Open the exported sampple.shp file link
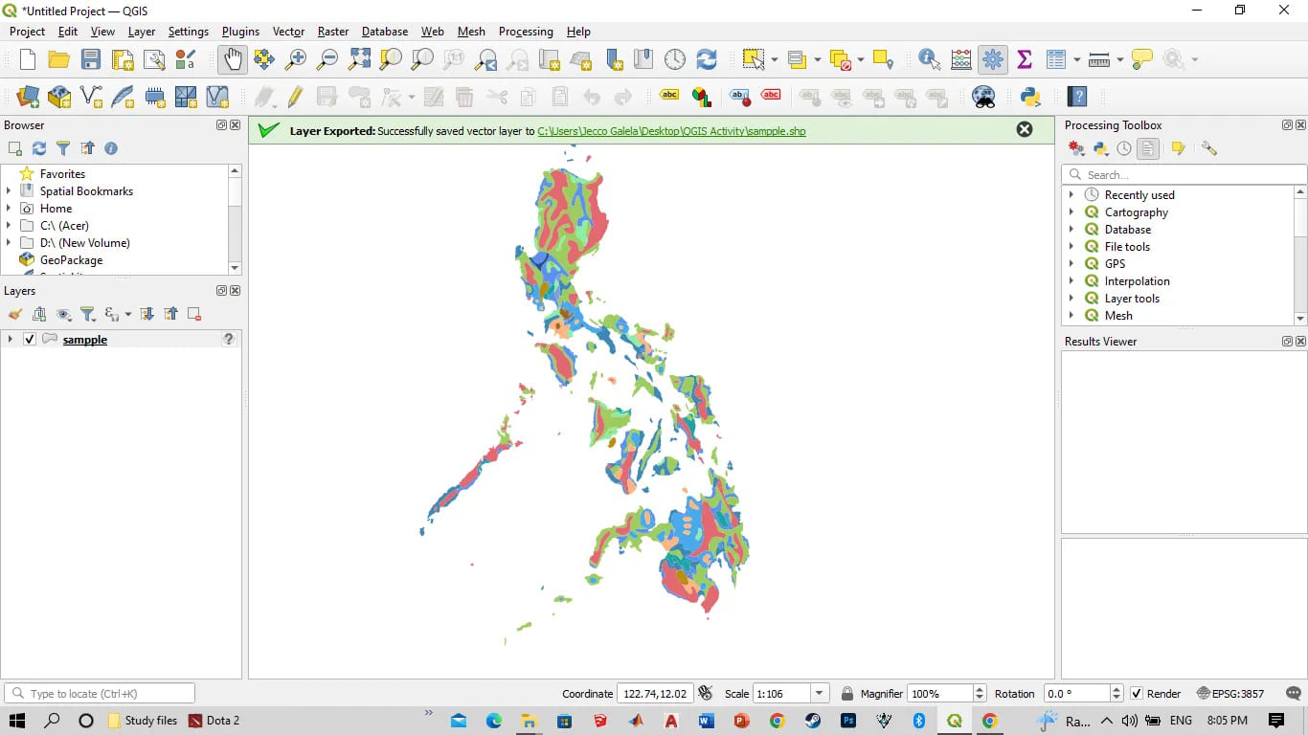The height and width of the screenshot is (735, 1308). click(671, 131)
